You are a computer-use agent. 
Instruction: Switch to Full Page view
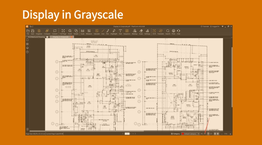(x=63, y=32)
